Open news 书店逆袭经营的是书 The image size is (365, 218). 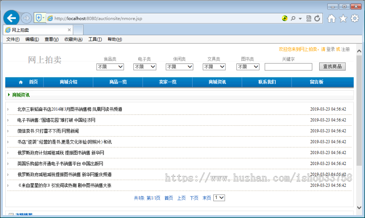coord(64,142)
